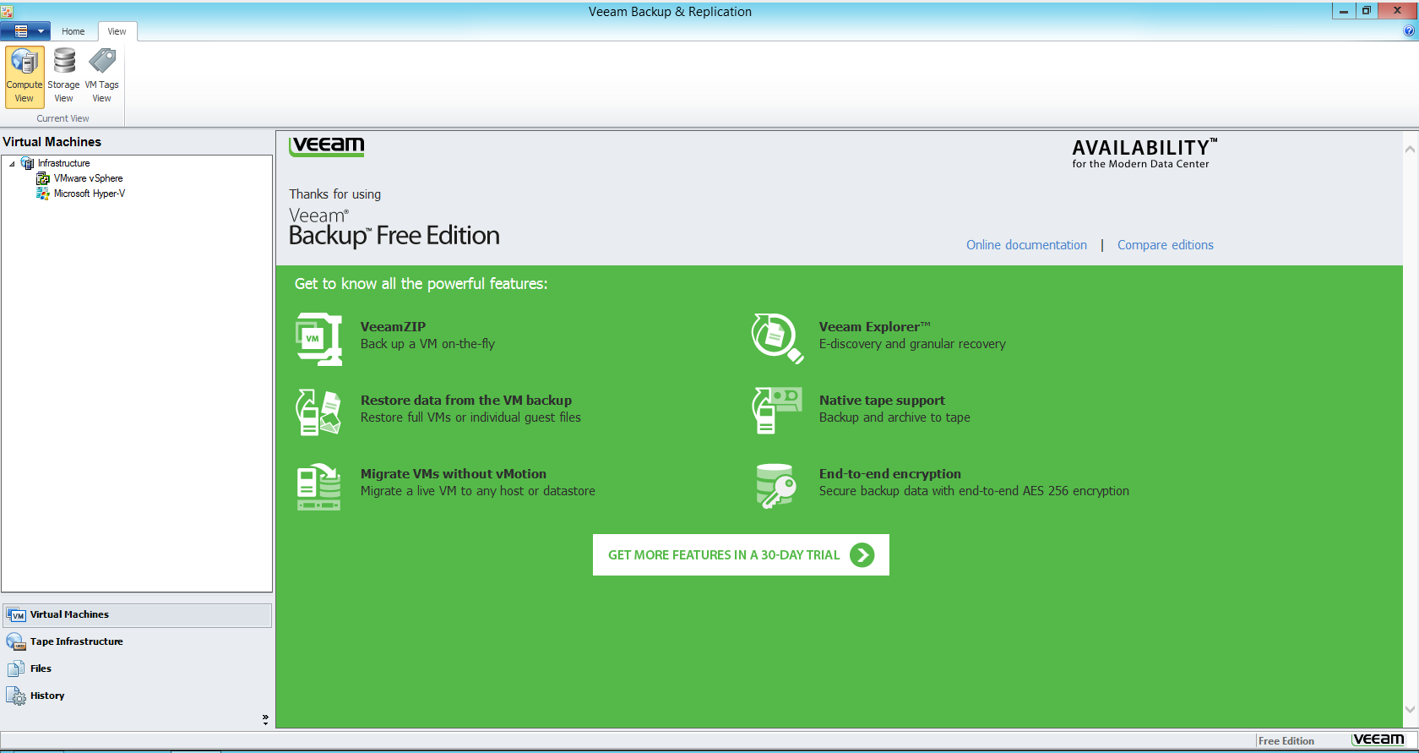This screenshot has width=1419, height=753.
Task: Click the Migrate VMs without vMotion icon
Action: click(318, 485)
